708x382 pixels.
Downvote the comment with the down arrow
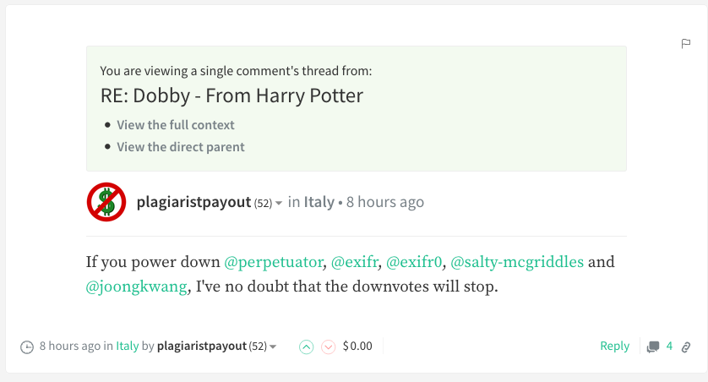[329, 347]
